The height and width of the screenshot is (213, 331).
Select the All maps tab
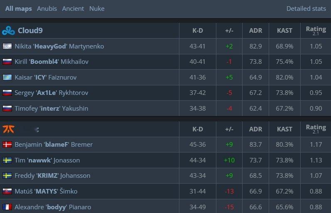pos(19,9)
